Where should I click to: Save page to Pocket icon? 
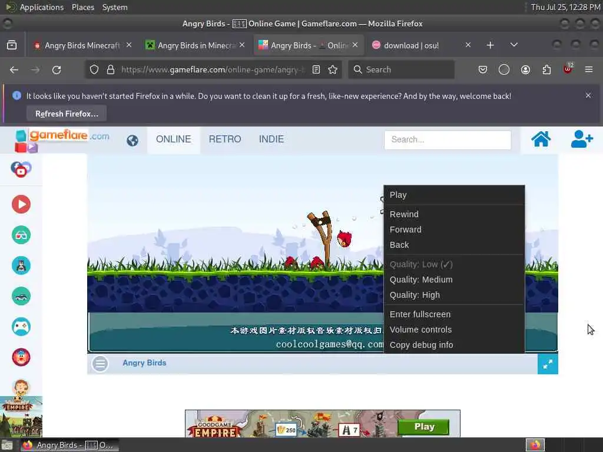coord(483,69)
